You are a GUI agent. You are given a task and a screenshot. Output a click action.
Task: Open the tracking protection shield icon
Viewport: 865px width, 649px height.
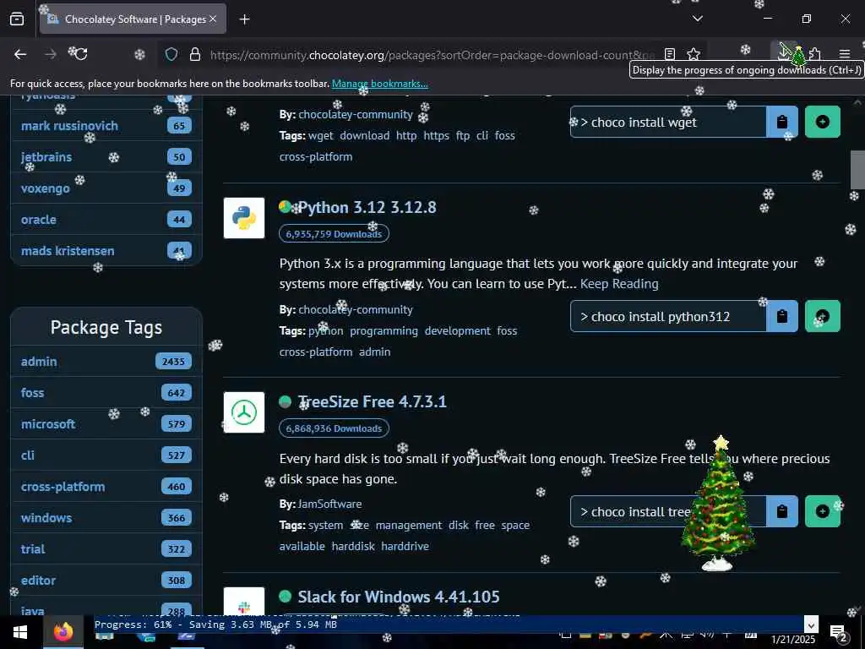pyautogui.click(x=171, y=54)
